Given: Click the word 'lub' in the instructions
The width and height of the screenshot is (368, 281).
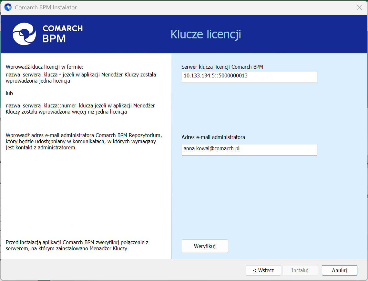Looking at the screenshot, I should pyautogui.click(x=9, y=93).
